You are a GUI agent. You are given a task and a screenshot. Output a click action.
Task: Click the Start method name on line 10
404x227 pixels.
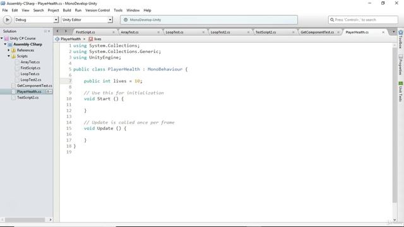pyautogui.click(x=104, y=99)
